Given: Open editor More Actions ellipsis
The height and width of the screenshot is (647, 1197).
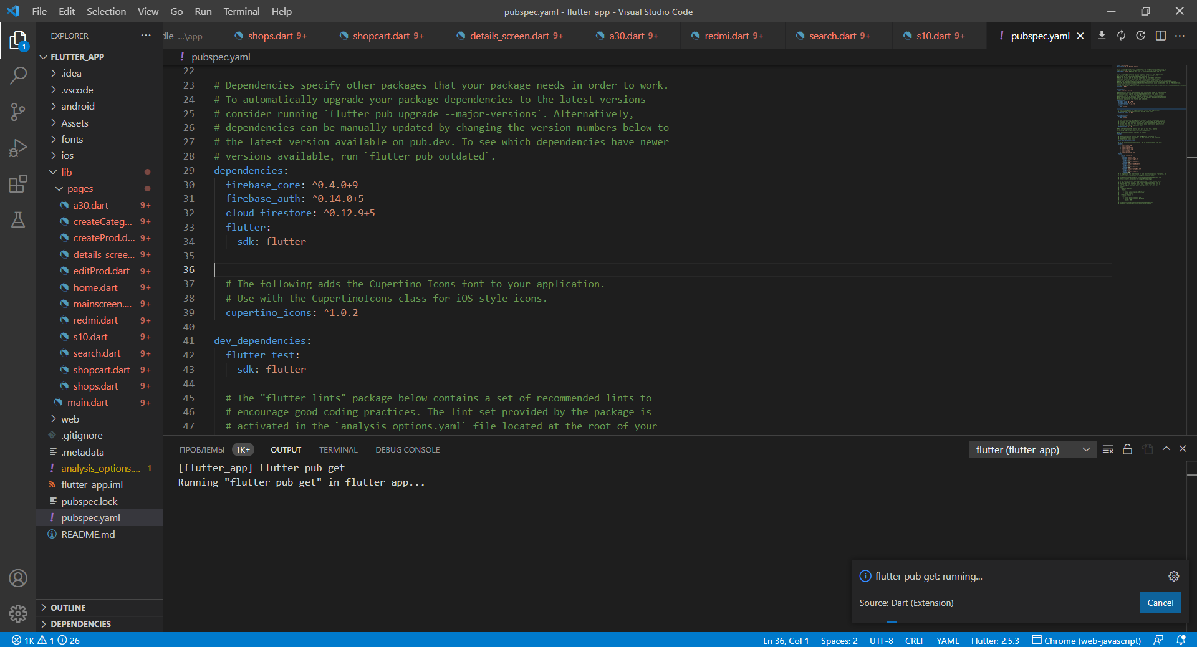Looking at the screenshot, I should (x=1180, y=36).
